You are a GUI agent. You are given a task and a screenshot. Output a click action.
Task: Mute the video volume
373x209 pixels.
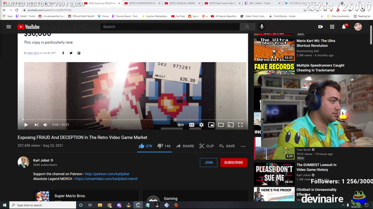point(45,125)
